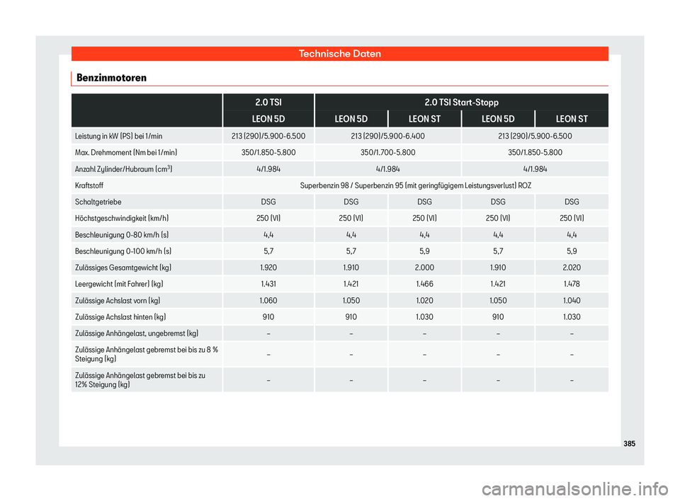This screenshot has height=501, width=680.
Task: Click front axle load value '1.020'
Action: [x=424, y=301]
